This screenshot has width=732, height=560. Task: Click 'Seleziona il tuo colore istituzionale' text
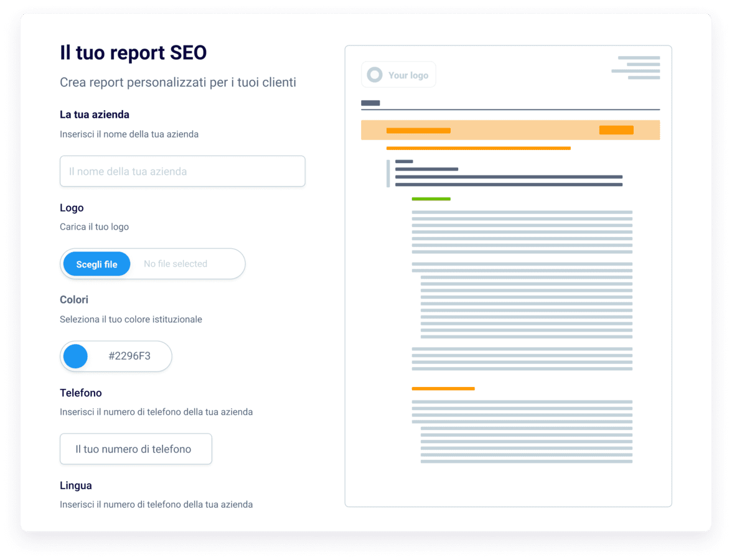click(x=131, y=320)
